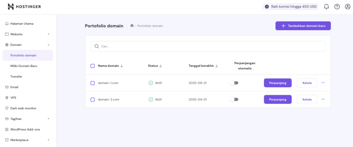The image size is (353, 147).
Task: Open three-dot menu for domain-1.com
Action: [323, 83]
